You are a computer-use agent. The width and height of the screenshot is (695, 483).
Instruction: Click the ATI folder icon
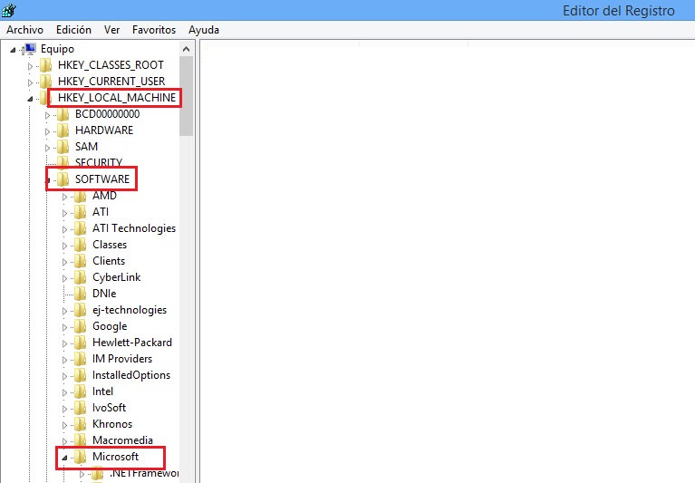click(81, 212)
